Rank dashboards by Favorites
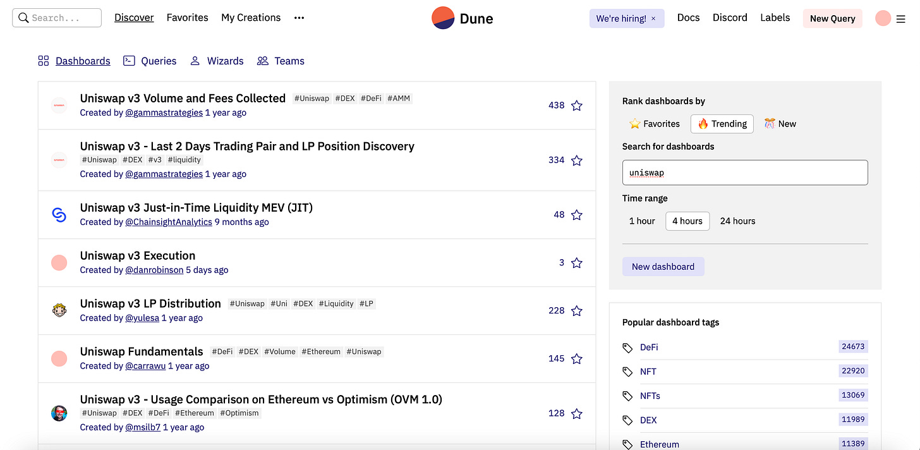 (655, 124)
